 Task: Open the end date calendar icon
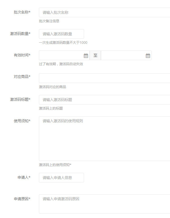click(x=148, y=56)
